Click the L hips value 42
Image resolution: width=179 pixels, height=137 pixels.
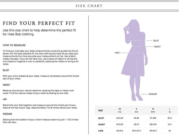[x=170, y=131]
